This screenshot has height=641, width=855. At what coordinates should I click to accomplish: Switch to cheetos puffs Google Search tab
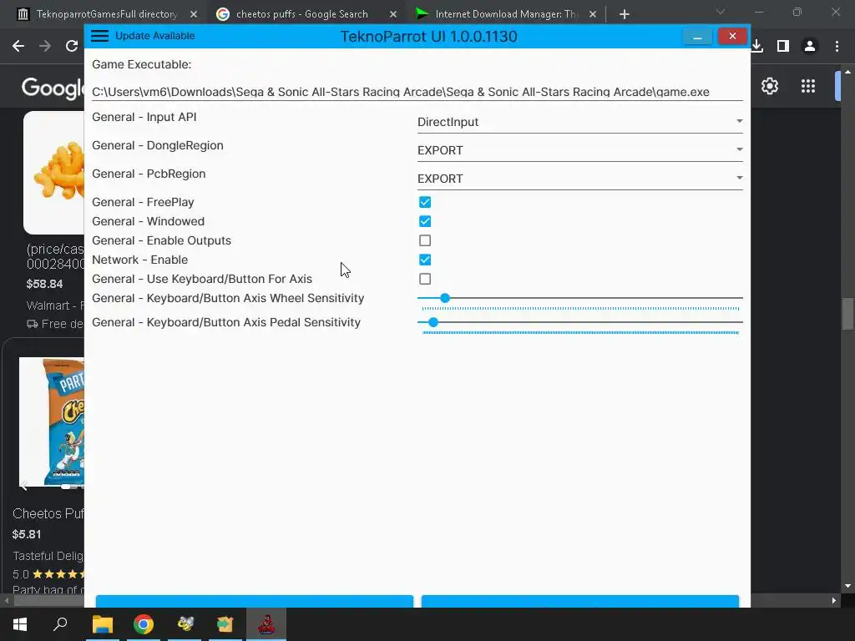tap(302, 14)
